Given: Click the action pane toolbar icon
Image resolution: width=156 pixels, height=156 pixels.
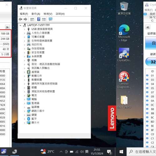Looking at the screenshot, I should click(x=44, y=19).
